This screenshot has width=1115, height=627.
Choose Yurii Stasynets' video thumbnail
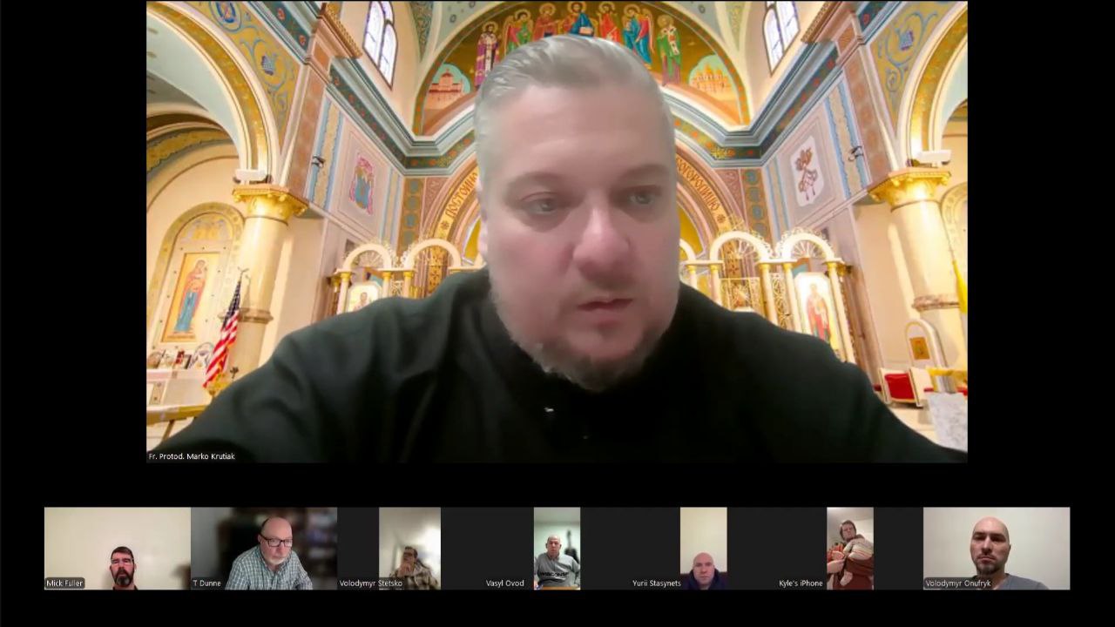pos(703,547)
